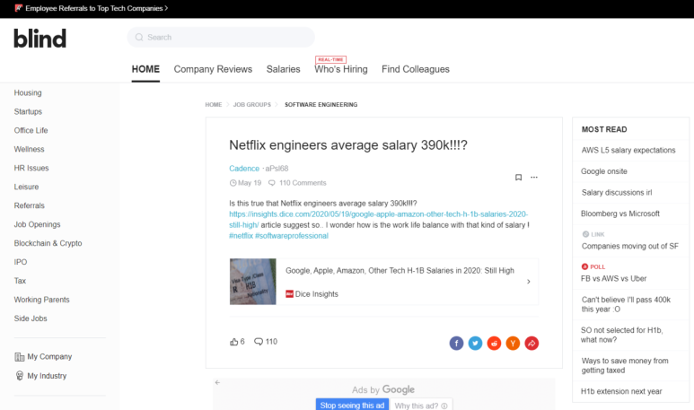Click the post title about Netflix salary
This screenshot has width=694, height=410.
tap(348, 145)
